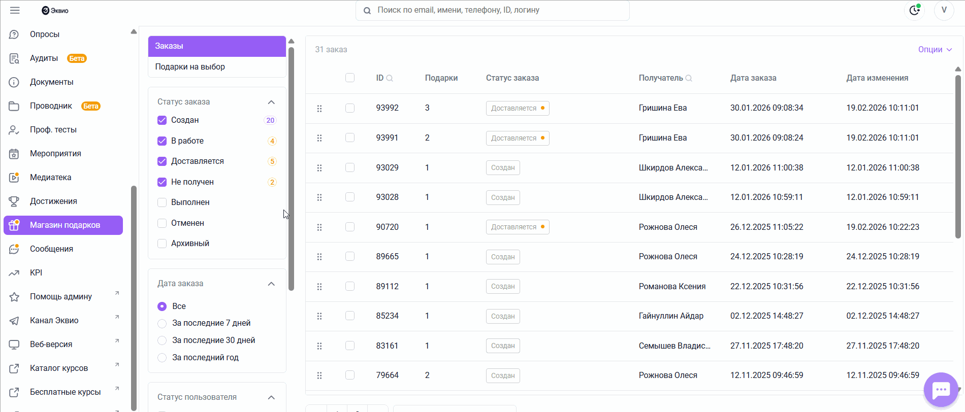Collapse the Статус заказа filter section
Image resolution: width=965 pixels, height=412 pixels.
[271, 102]
